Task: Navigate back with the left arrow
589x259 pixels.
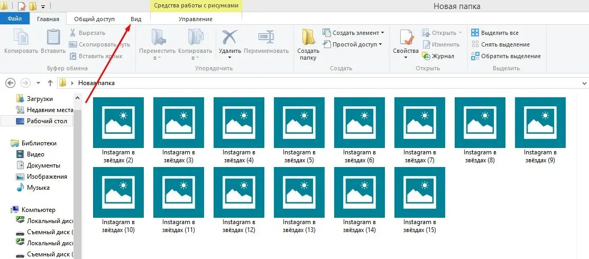Action: click(11, 83)
